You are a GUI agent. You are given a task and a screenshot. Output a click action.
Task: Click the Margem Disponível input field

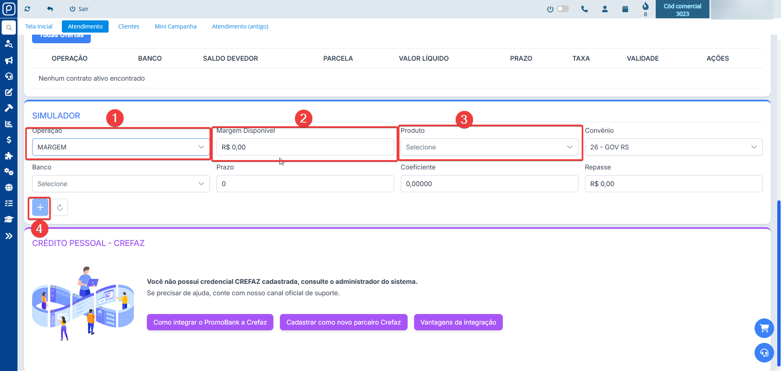(305, 147)
